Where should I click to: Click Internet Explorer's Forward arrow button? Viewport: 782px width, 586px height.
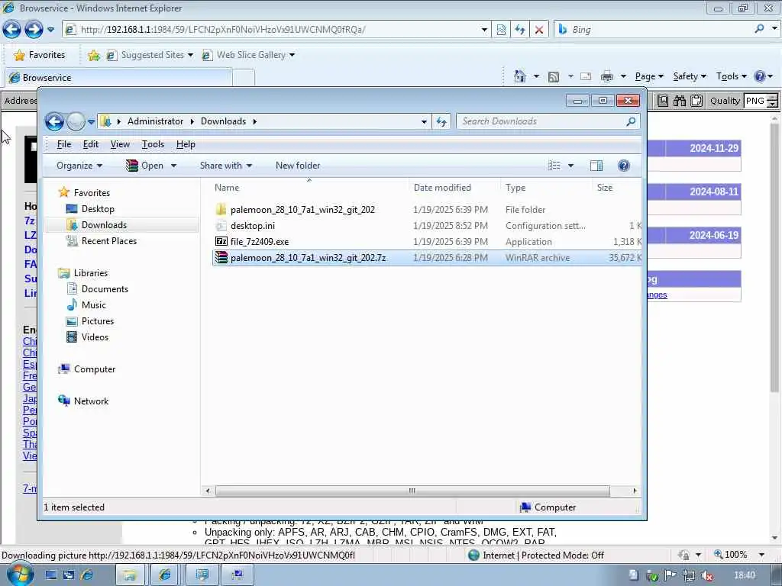pyautogui.click(x=34, y=30)
